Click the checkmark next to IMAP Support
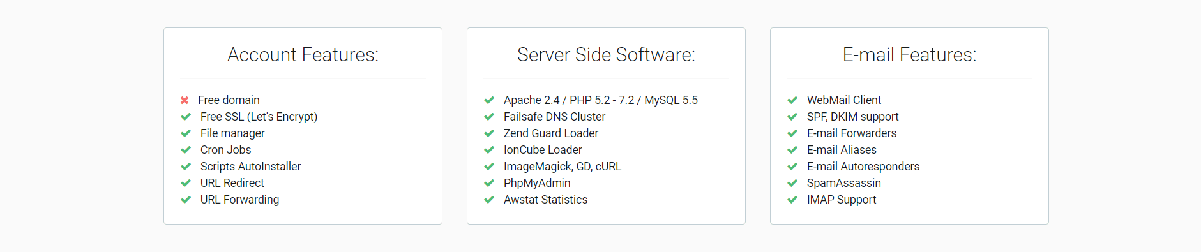 point(792,200)
